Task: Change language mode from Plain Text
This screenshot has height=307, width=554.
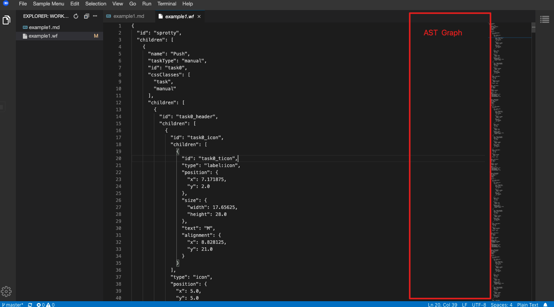Action: pyautogui.click(x=528, y=305)
